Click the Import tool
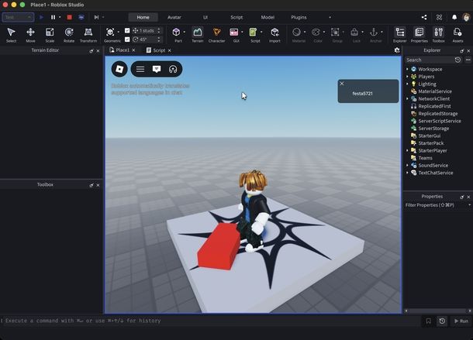The width and height of the screenshot is (473, 340). click(x=274, y=35)
